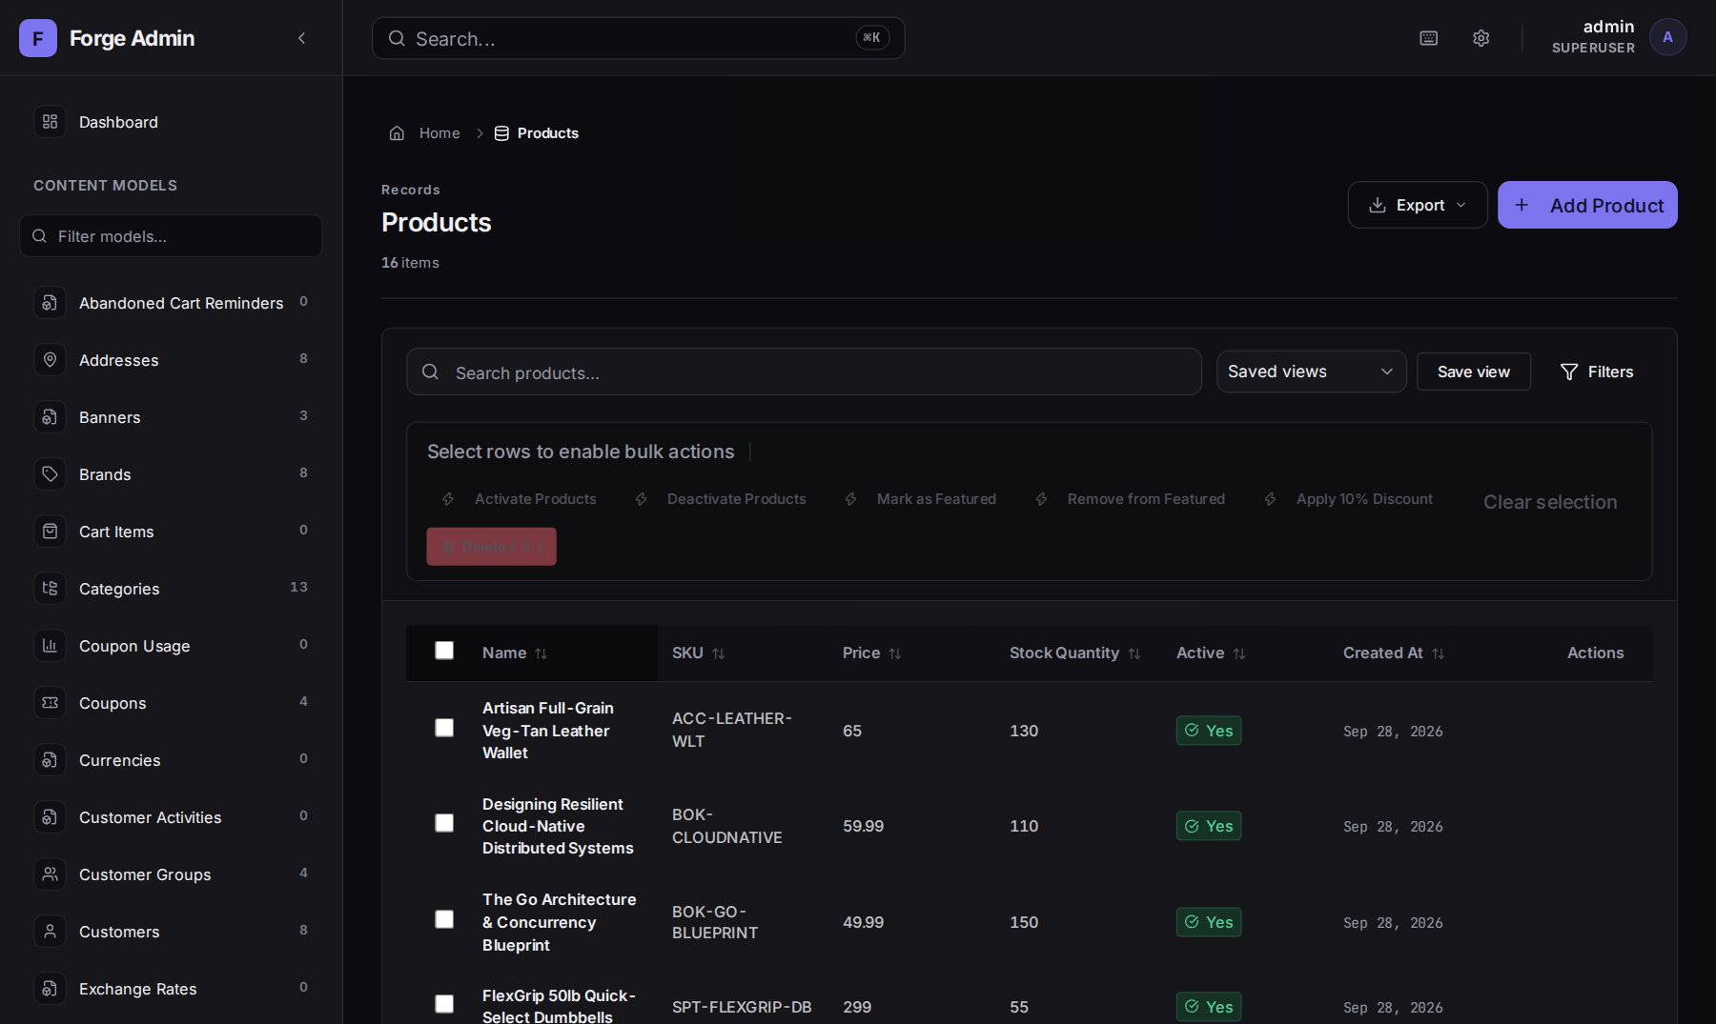This screenshot has width=1716, height=1024.
Task: Click the Coupon Usage chart icon
Action: pyautogui.click(x=51, y=646)
